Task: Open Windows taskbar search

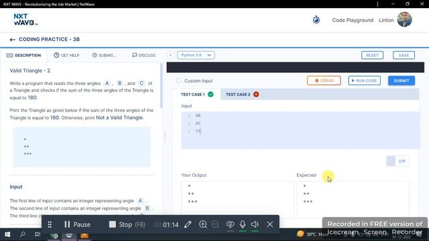Action: pos(23,234)
